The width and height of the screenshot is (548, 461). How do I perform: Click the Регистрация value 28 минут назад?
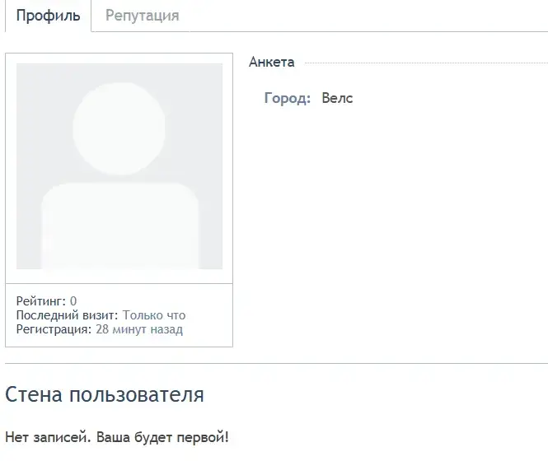[139, 329]
